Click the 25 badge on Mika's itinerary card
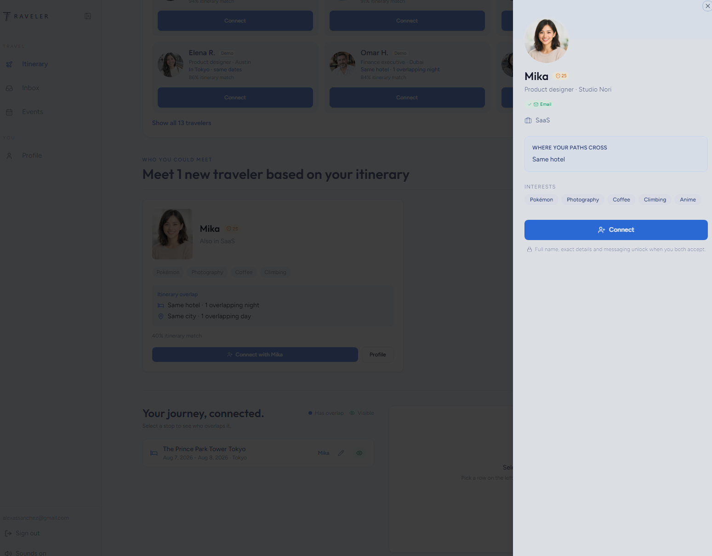The image size is (712, 556). [x=232, y=229]
